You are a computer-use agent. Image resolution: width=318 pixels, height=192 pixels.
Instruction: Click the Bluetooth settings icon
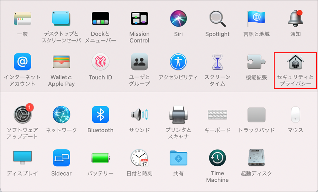coord(100,114)
